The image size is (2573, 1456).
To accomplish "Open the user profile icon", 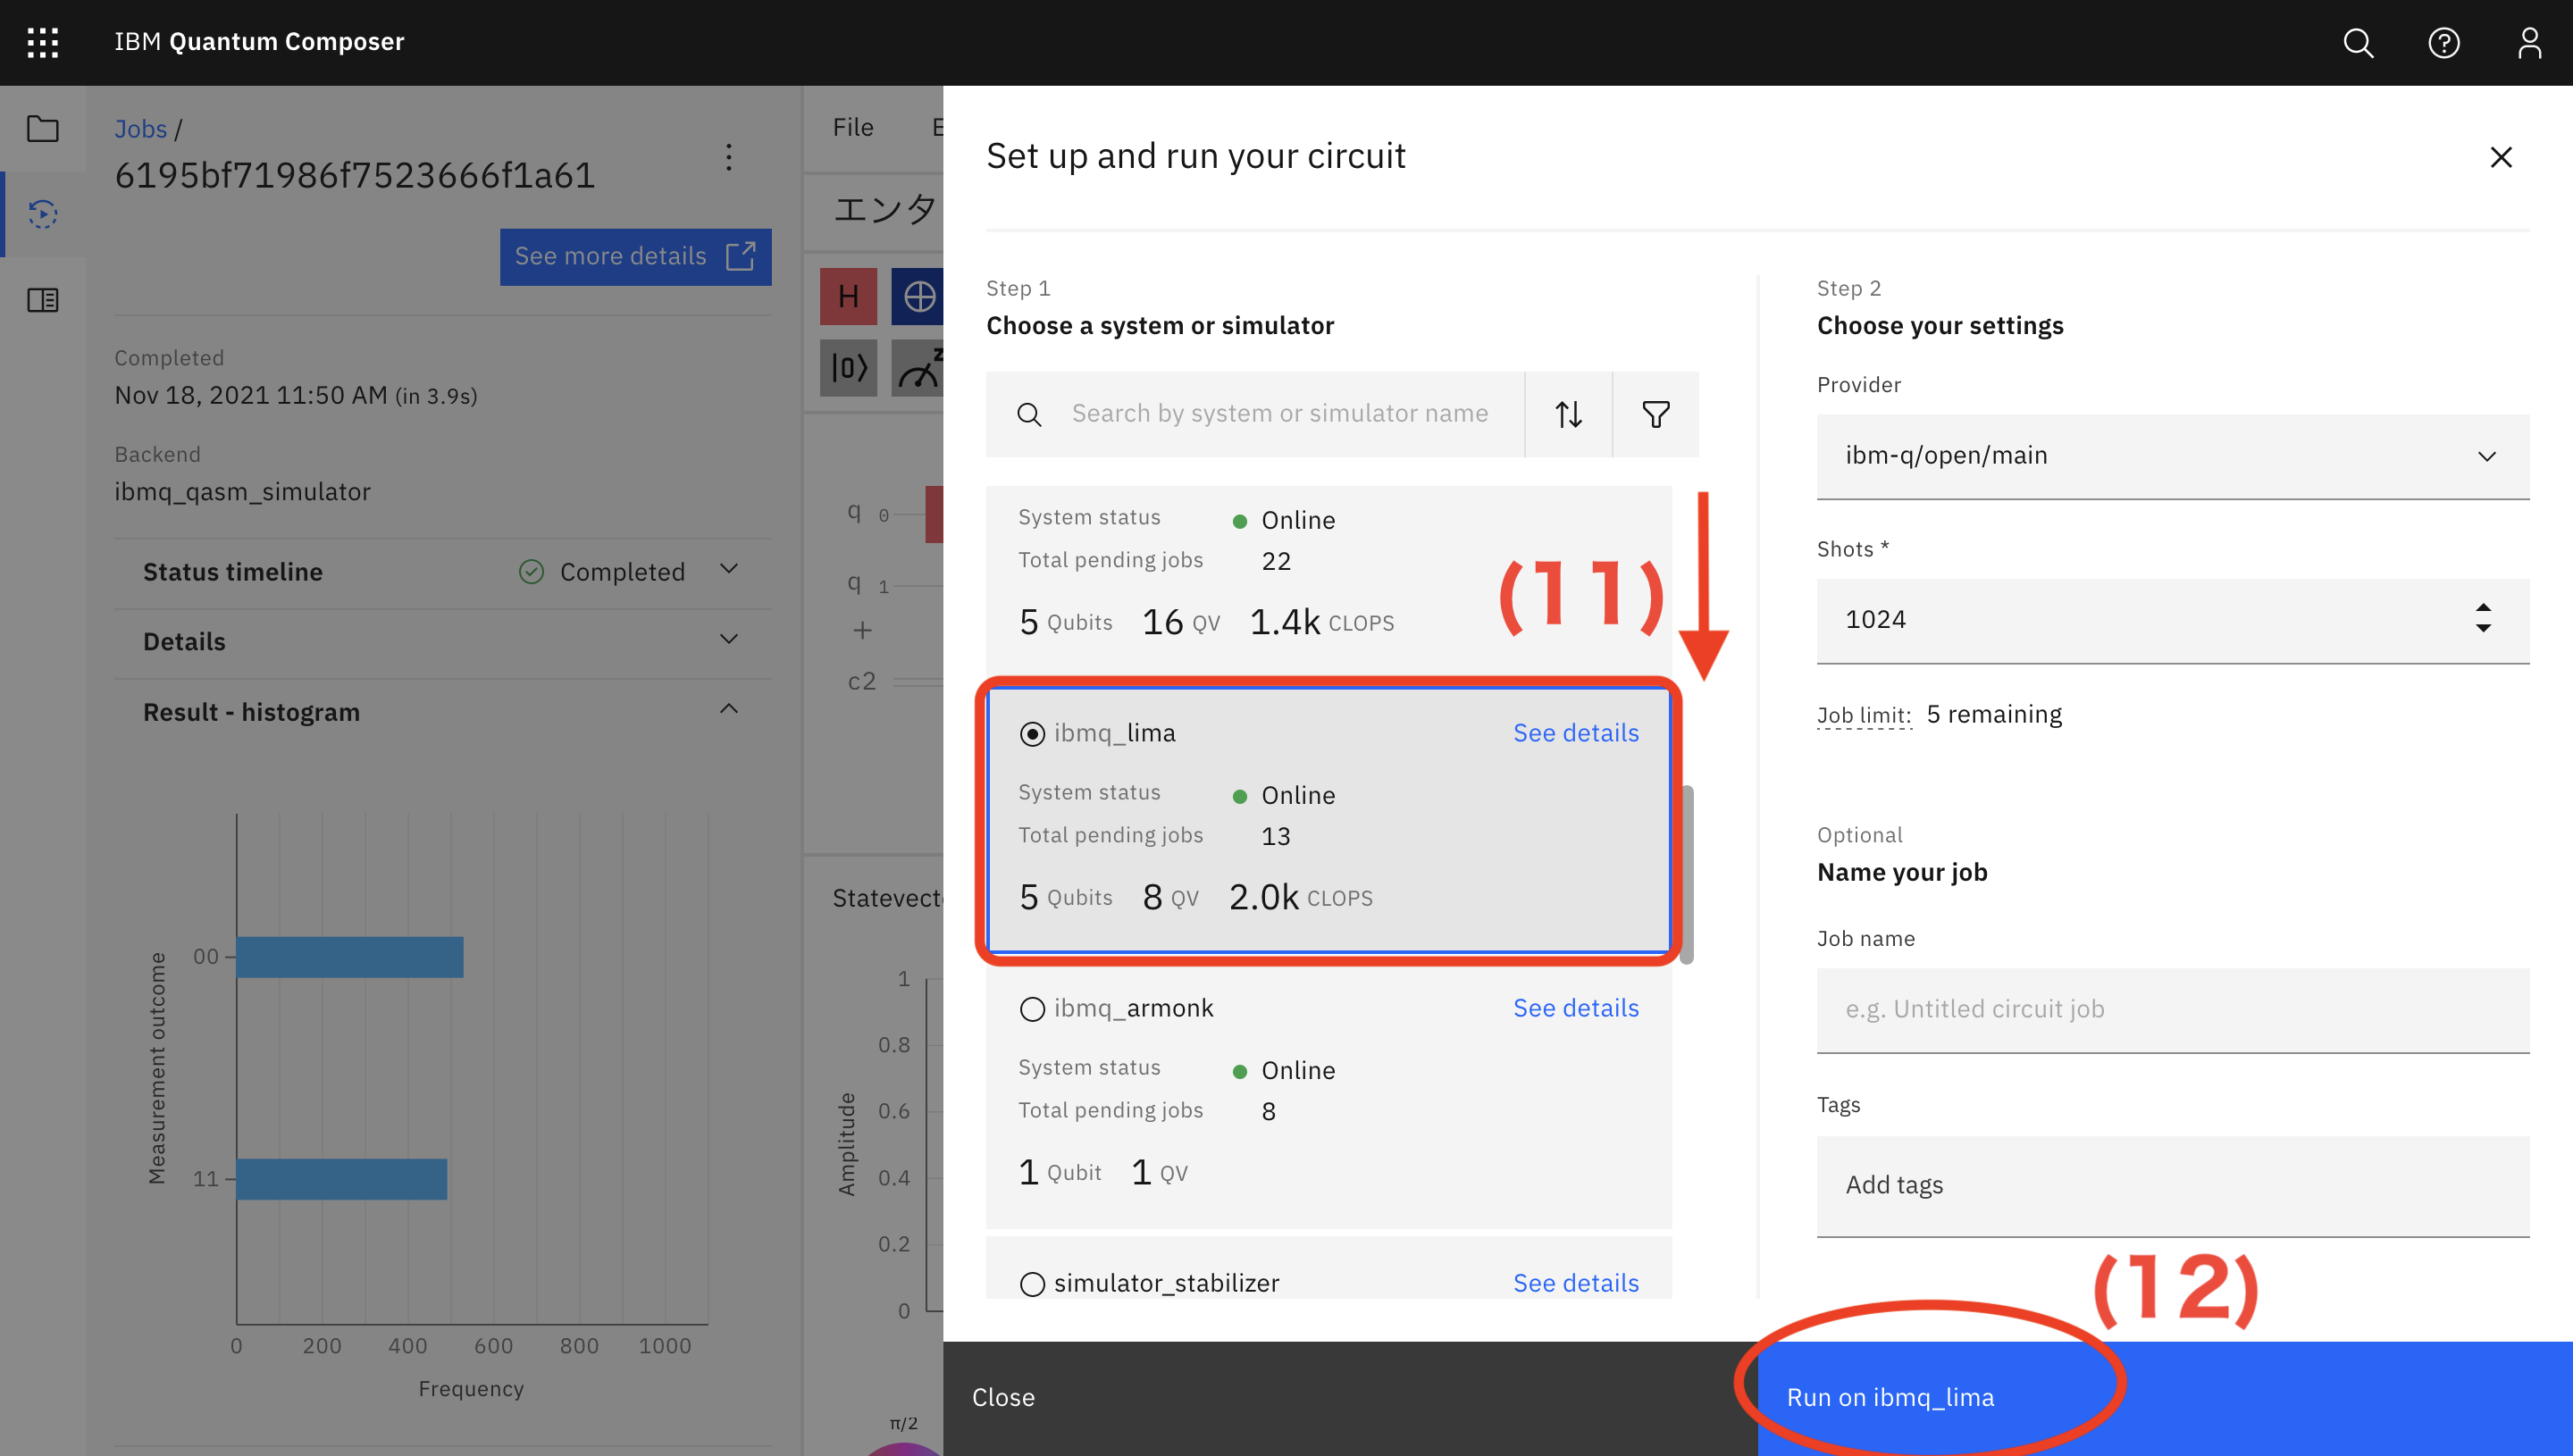I will click(2529, 42).
